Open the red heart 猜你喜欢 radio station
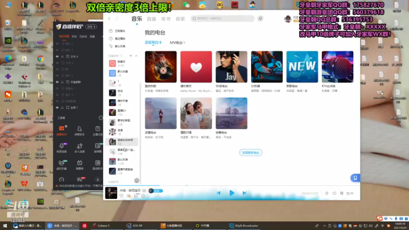The height and width of the screenshot is (230, 409). pos(196,67)
